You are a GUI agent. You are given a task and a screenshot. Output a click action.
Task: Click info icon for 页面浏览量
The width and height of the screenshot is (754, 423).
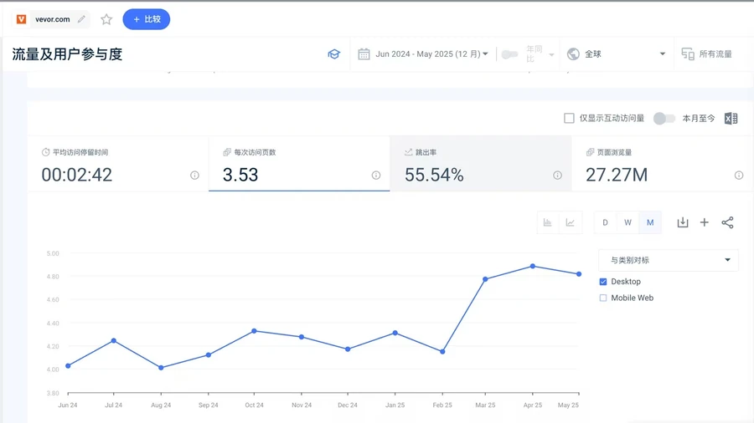point(739,175)
